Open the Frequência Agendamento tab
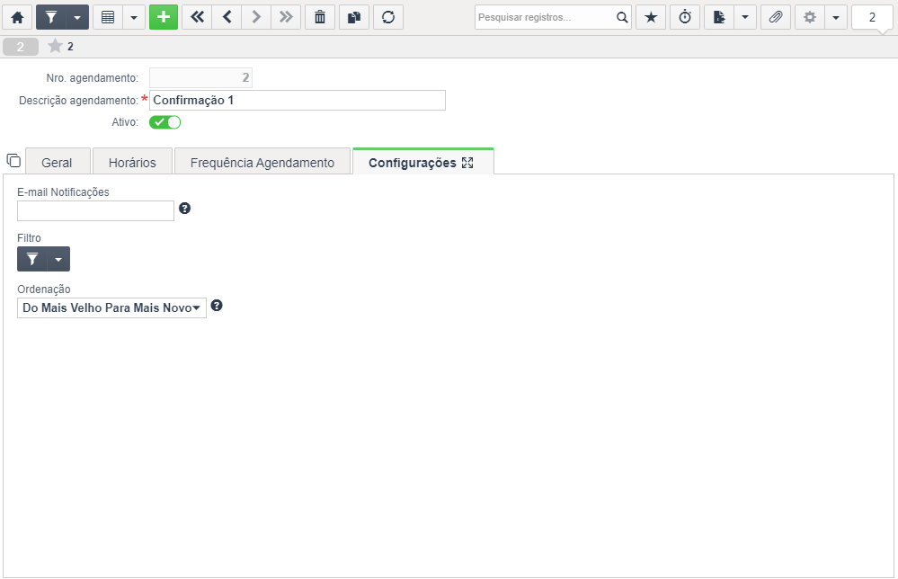The height and width of the screenshot is (579, 898). click(262, 163)
